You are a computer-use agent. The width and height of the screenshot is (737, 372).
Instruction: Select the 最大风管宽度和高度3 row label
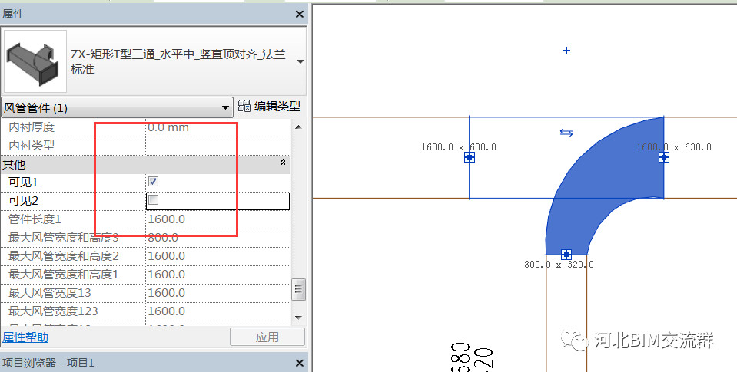click(x=64, y=238)
